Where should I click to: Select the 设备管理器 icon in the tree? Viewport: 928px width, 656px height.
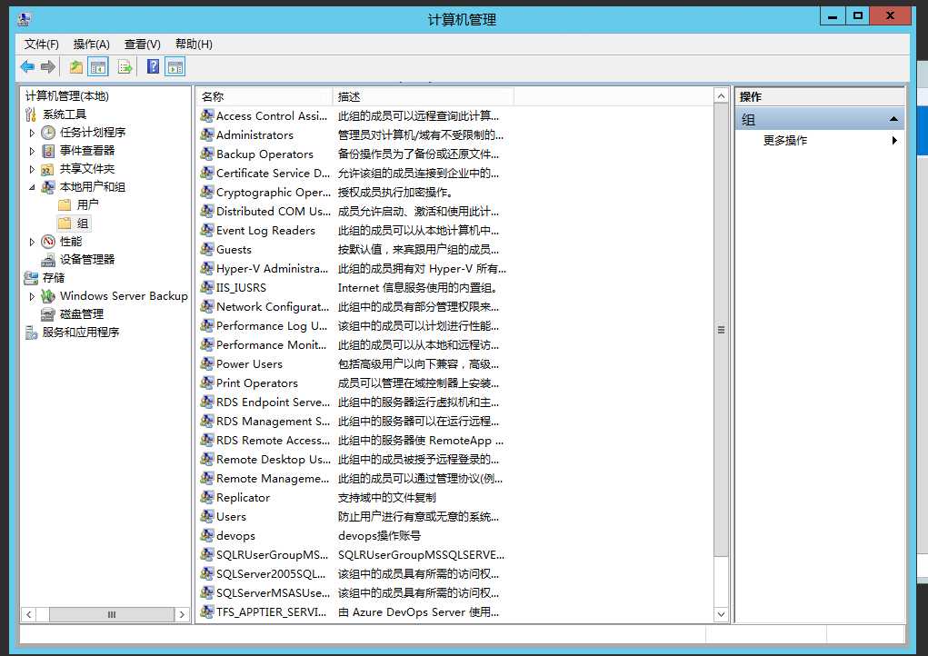point(47,260)
